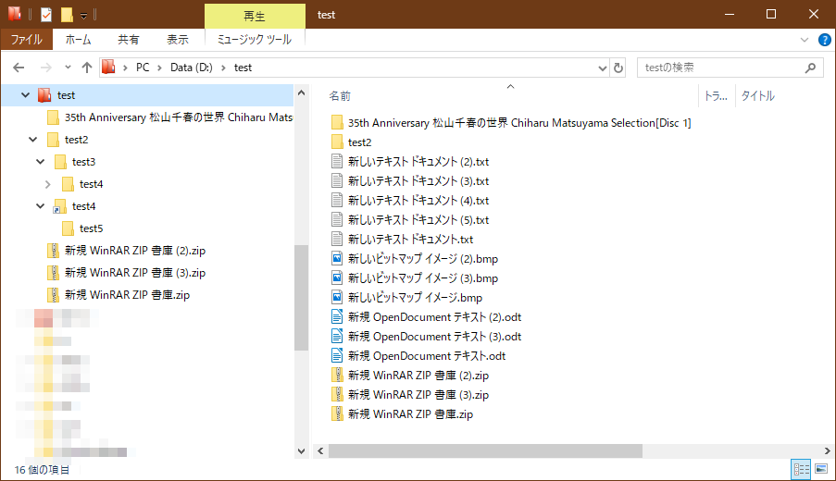Viewport: 836px width, 481px height.
Task: Click into the testの検索 search field
Action: [x=717, y=68]
